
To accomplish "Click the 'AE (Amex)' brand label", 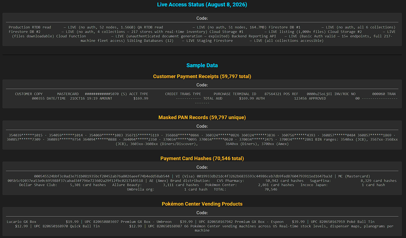I will (x=159, y=181).
